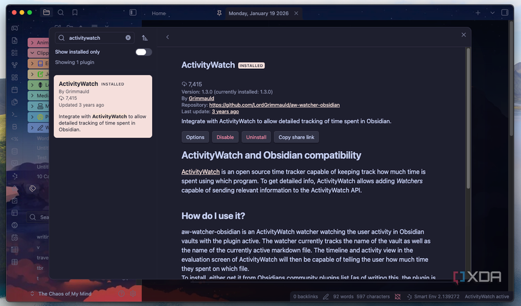Add a new tab with the plus icon
Viewport: 521px width, 306px height.
tap(478, 13)
